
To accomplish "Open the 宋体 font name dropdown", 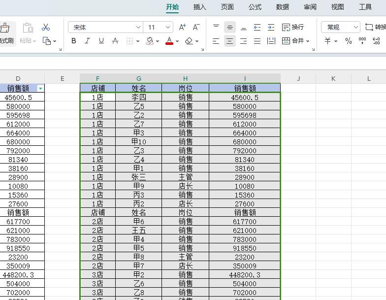I will click(x=138, y=28).
